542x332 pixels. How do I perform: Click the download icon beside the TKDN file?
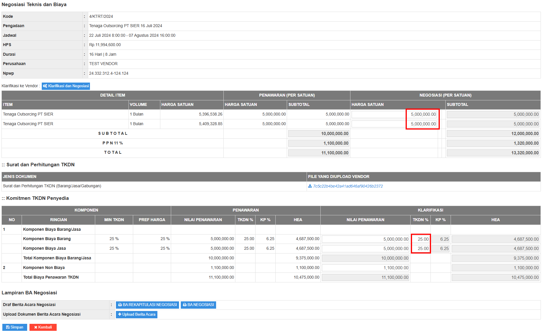pos(310,186)
